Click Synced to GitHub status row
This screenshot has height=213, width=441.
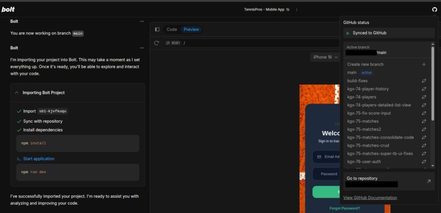[389, 33]
